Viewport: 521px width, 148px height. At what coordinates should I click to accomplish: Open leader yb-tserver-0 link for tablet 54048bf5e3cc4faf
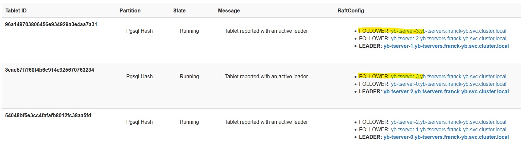pos(446,137)
